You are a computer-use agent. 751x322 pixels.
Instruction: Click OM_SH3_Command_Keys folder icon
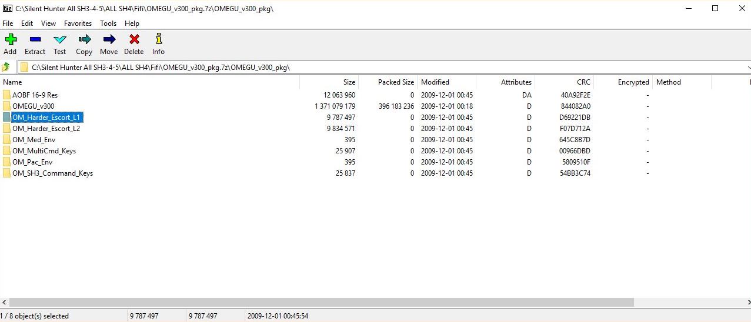6,173
